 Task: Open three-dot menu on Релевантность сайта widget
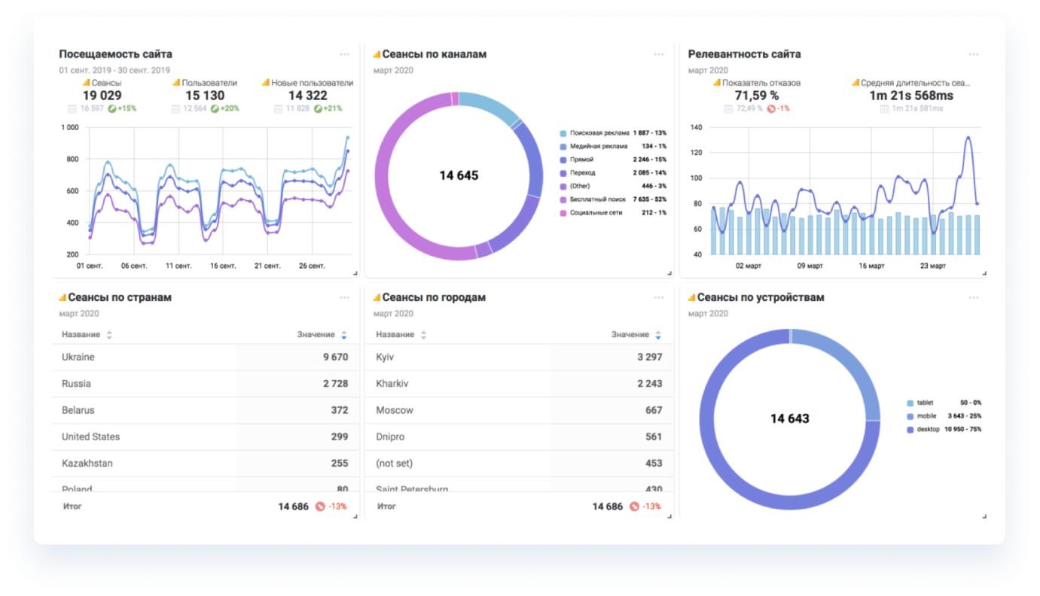[x=974, y=54]
